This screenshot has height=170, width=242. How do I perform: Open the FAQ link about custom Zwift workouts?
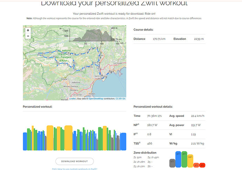pos(75,169)
